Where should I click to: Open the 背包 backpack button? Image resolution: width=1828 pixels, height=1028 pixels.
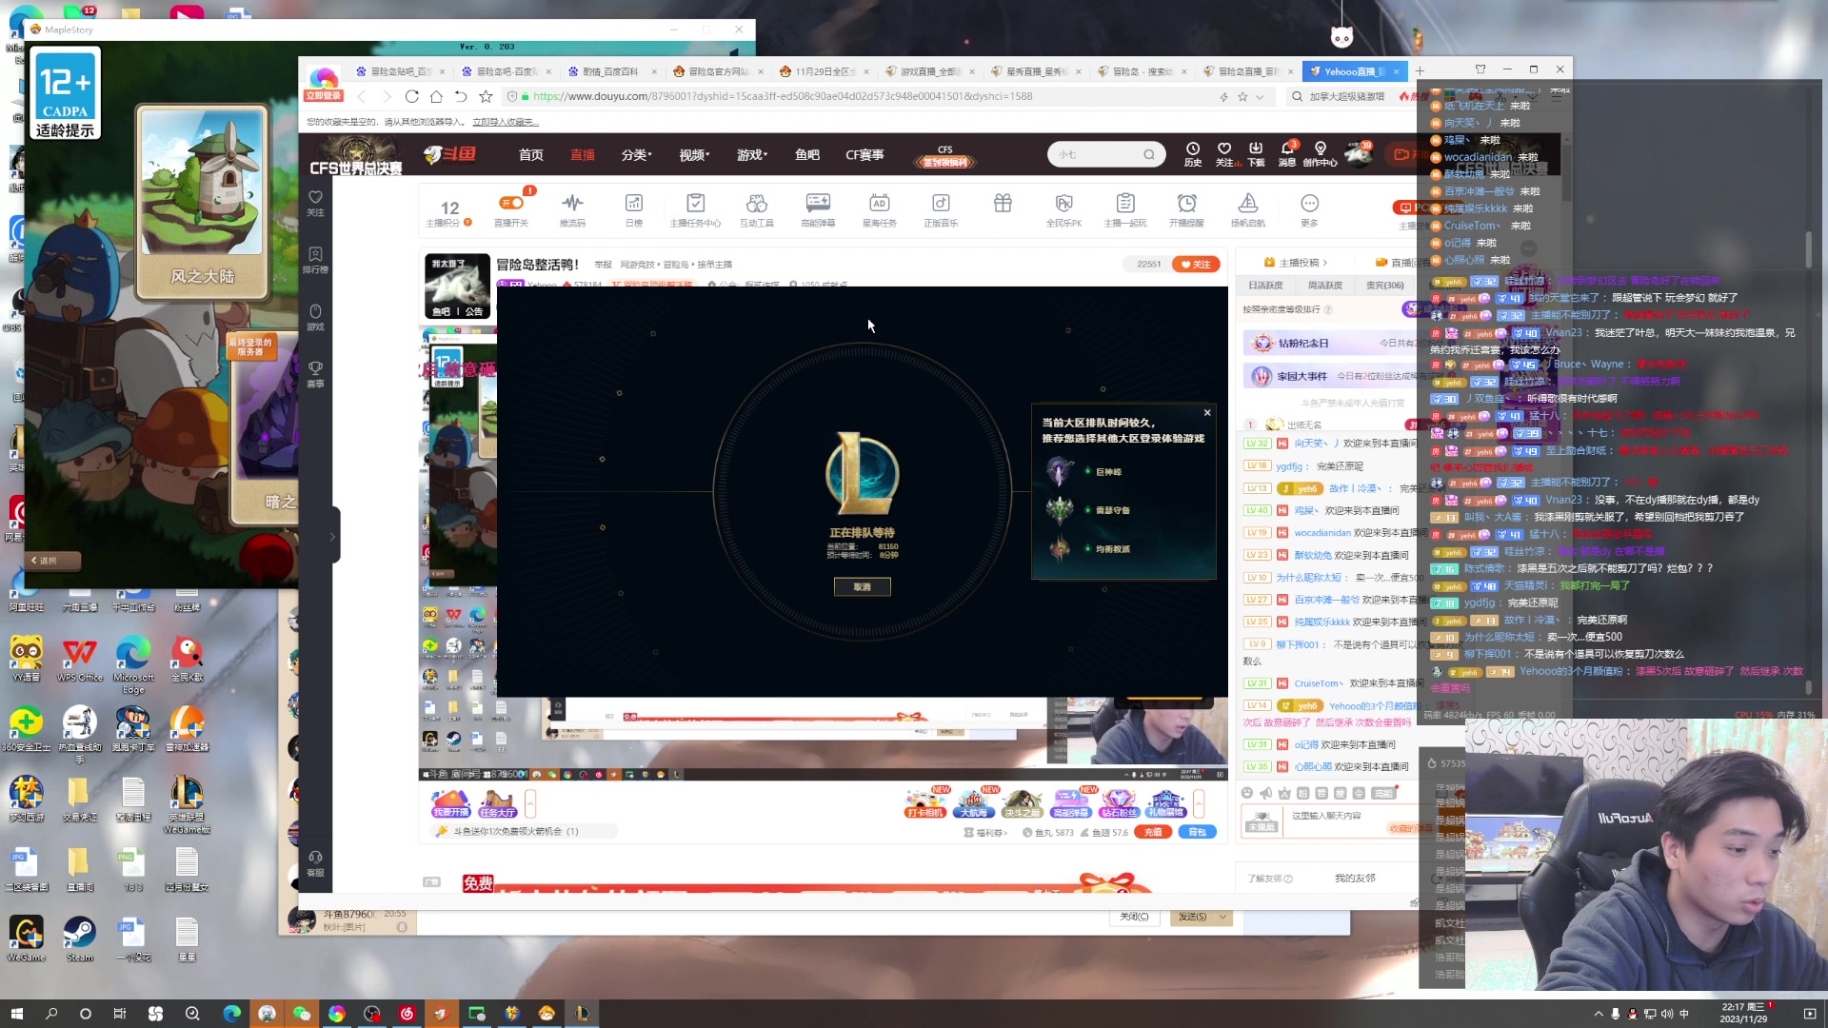pyautogui.click(x=1197, y=832)
